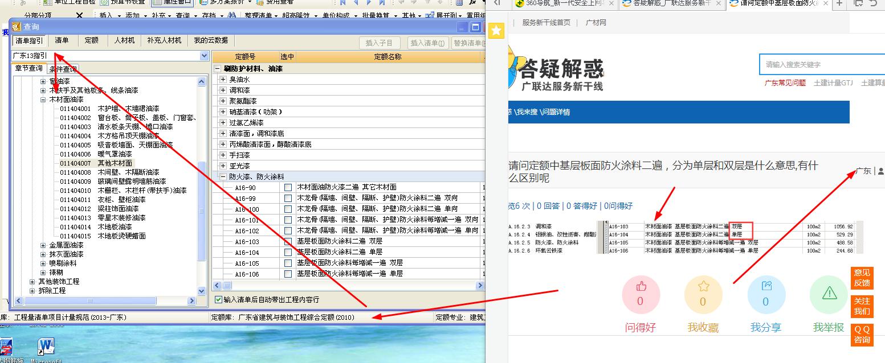
Task: Toggle 输入清单后自动带出工程内容行 checkbox
Action: 218,299
